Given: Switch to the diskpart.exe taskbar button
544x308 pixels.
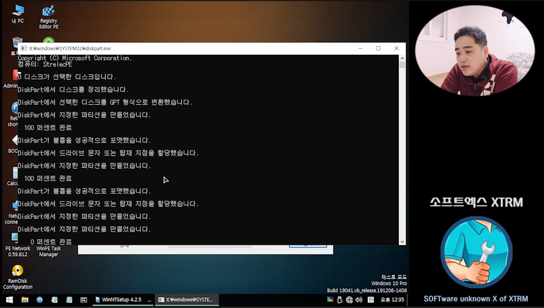Looking at the screenshot, I should [x=187, y=299].
